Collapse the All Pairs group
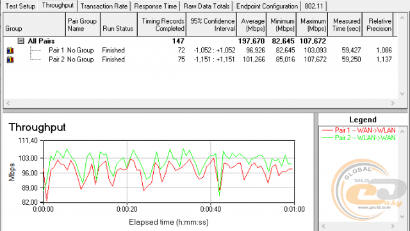The height and width of the screenshot is (231, 410). 21,41
